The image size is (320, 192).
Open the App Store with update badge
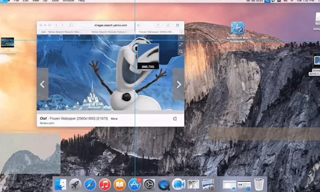134,184
